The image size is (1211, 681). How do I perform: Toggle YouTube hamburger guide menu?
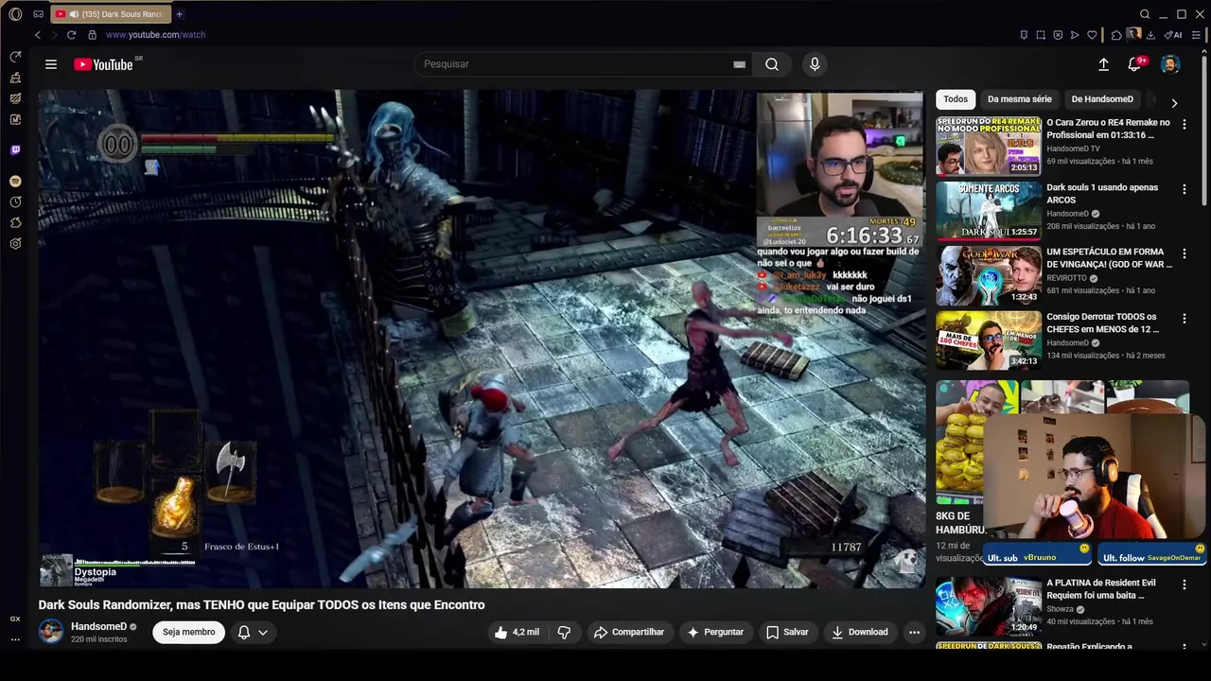(51, 64)
